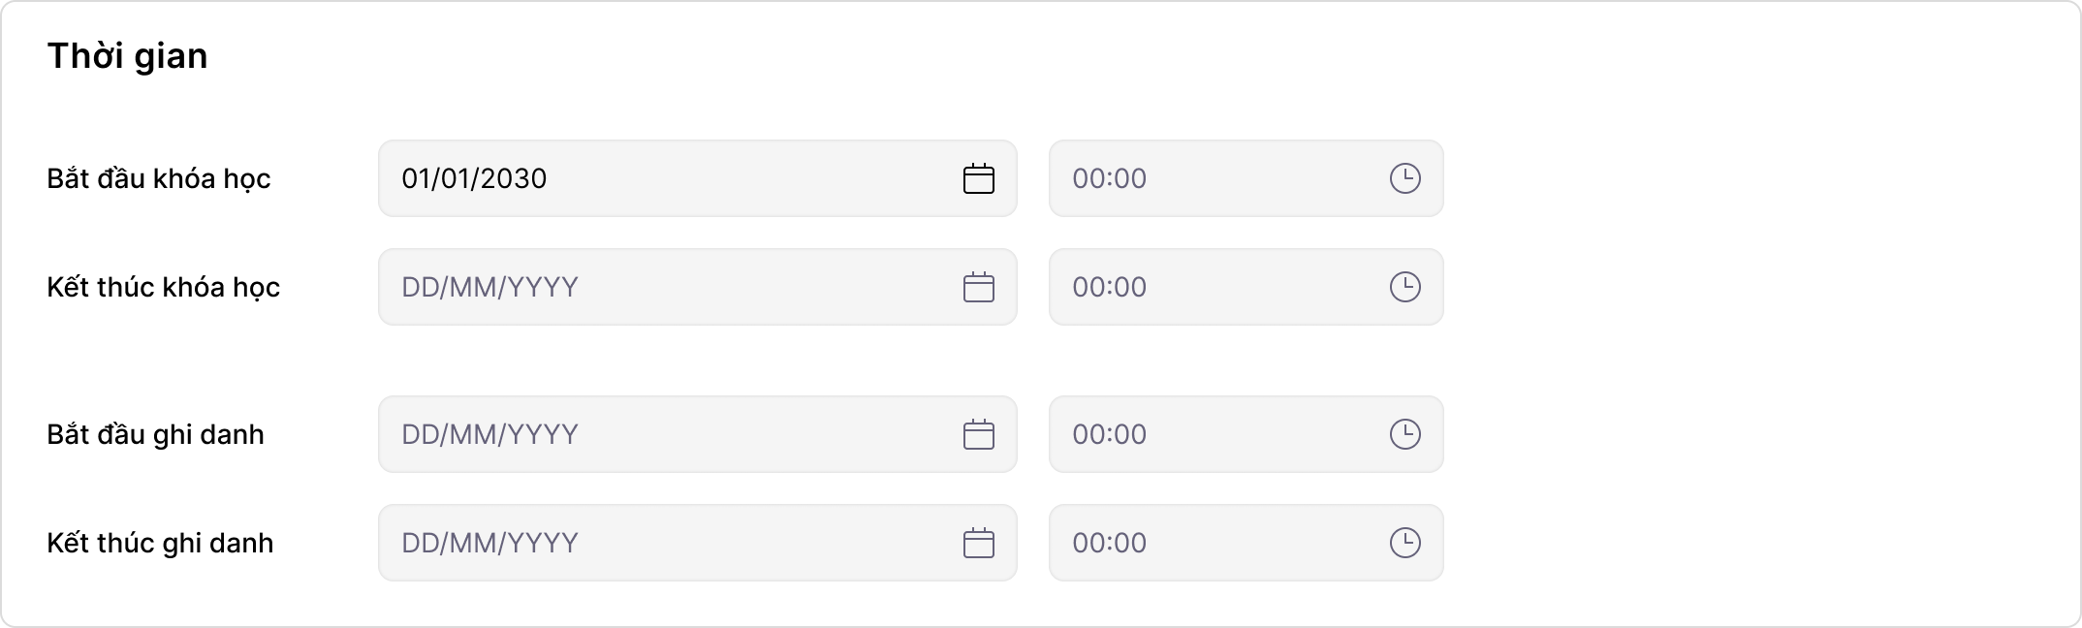Open the clock picker for Kết thúc ghi danh
The width and height of the screenshot is (2082, 628).
click(1407, 543)
